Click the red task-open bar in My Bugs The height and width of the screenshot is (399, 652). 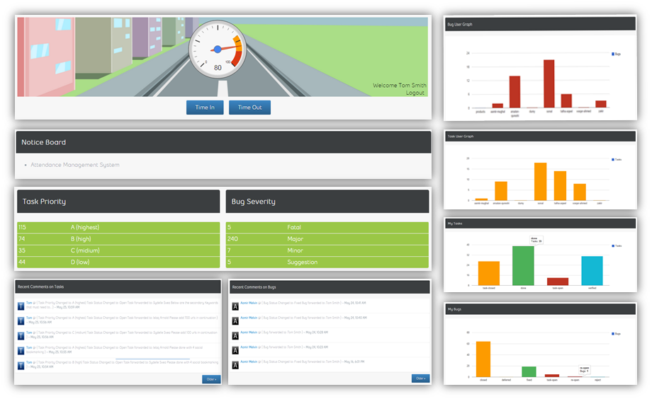click(552, 376)
